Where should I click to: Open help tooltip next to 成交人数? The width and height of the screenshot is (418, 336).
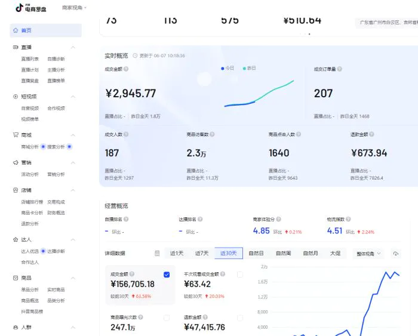pos(126,134)
